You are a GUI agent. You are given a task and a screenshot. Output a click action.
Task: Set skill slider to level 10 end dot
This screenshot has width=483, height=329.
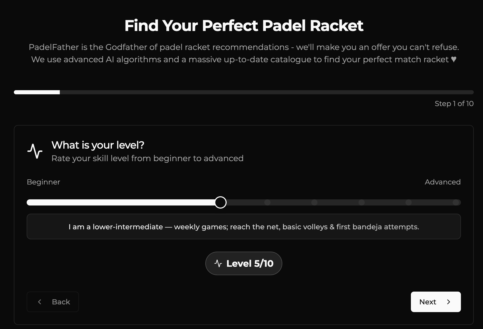(x=456, y=202)
